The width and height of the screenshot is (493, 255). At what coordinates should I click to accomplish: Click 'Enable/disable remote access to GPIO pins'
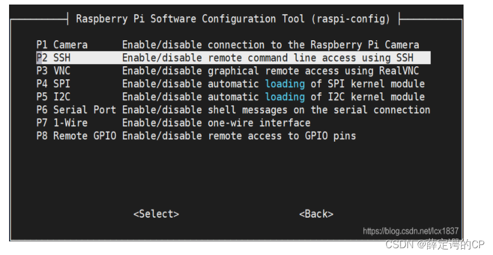pos(239,136)
